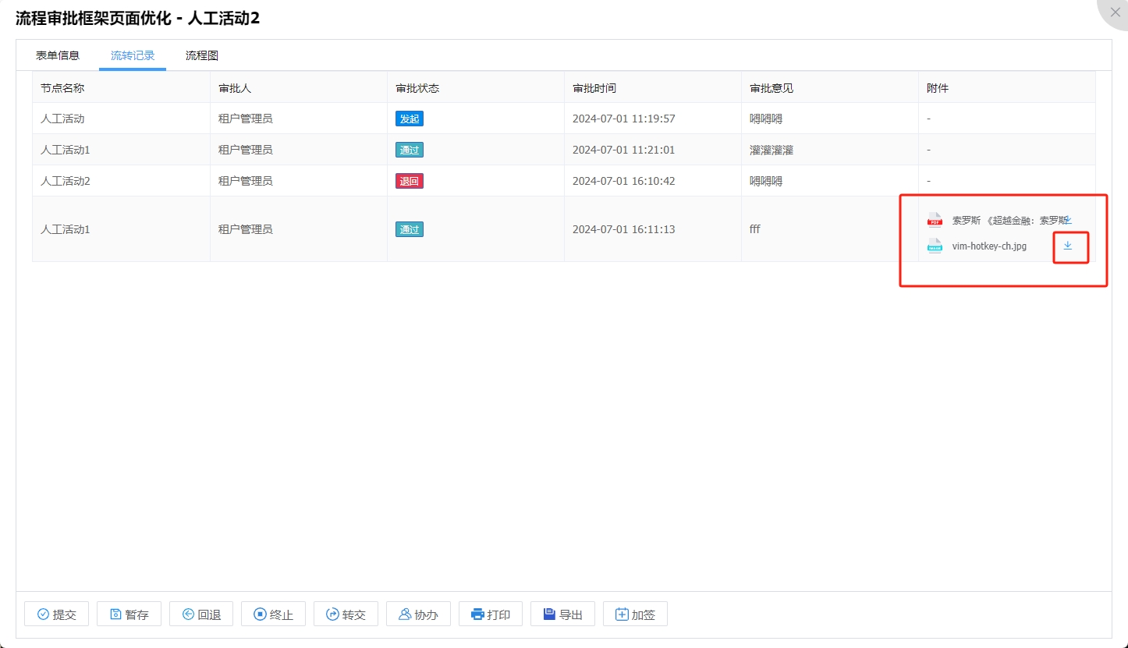Print the form using 打印
The image size is (1128, 648).
tap(490, 614)
